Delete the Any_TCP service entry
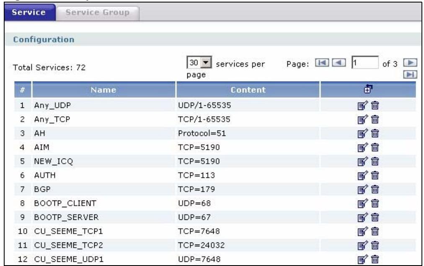 [375, 119]
